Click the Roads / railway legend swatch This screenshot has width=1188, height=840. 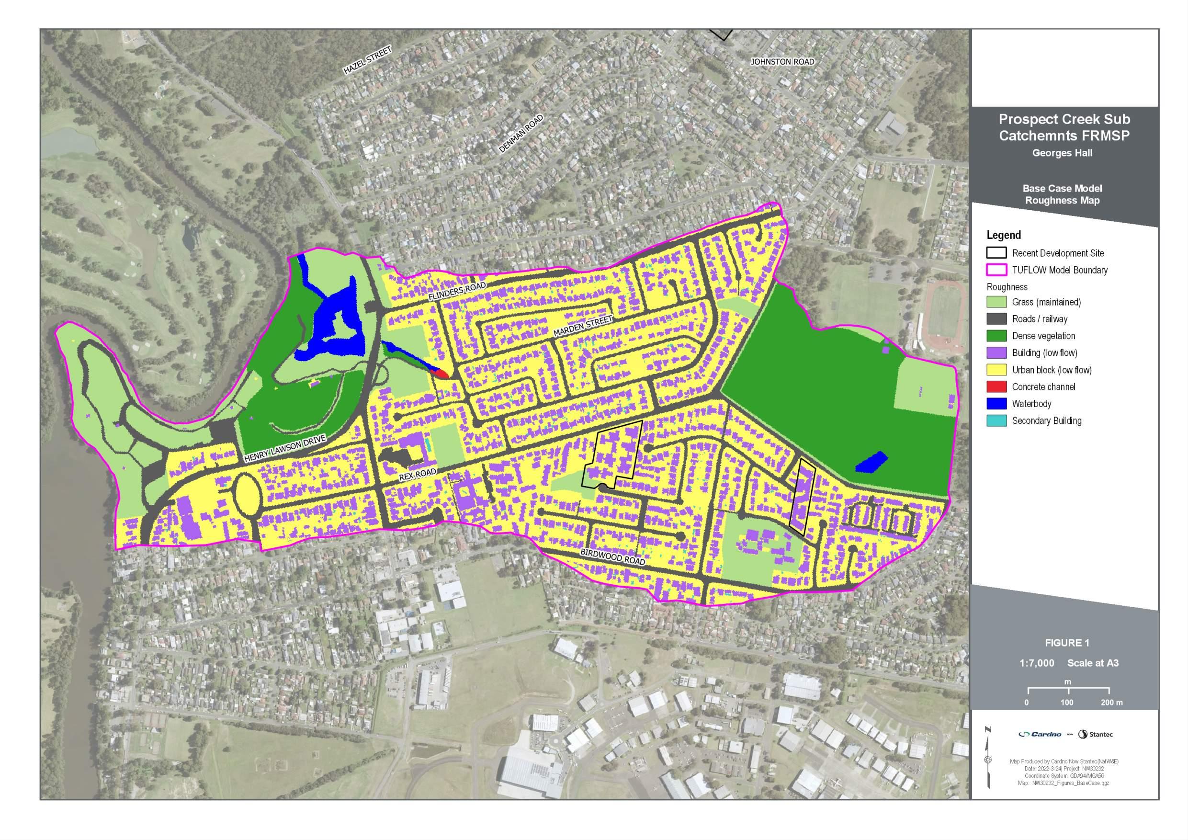click(996, 319)
